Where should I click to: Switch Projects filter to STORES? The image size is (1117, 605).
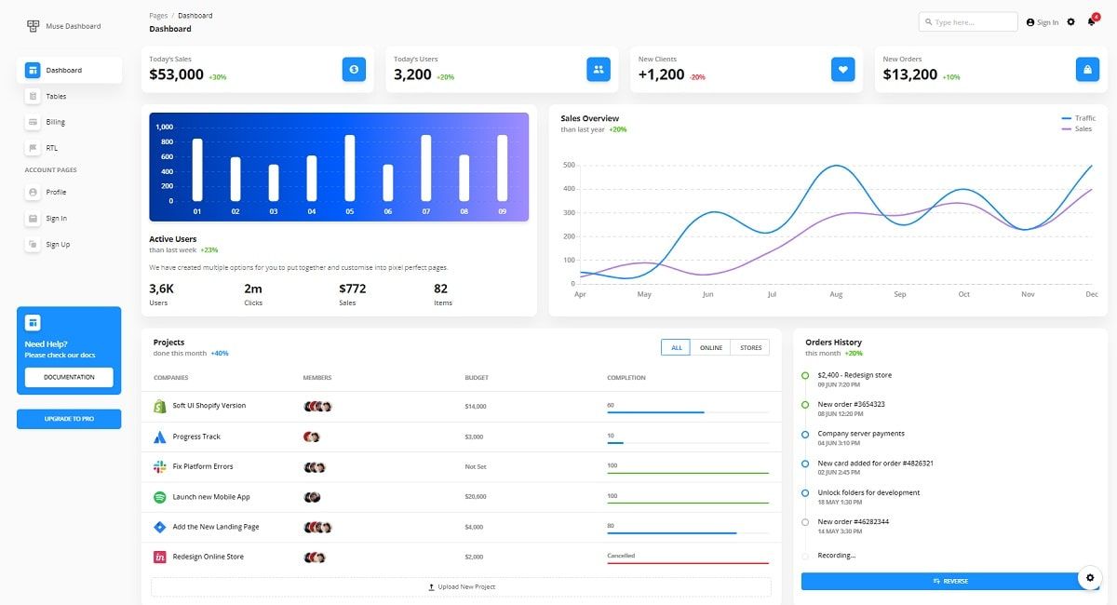point(750,346)
